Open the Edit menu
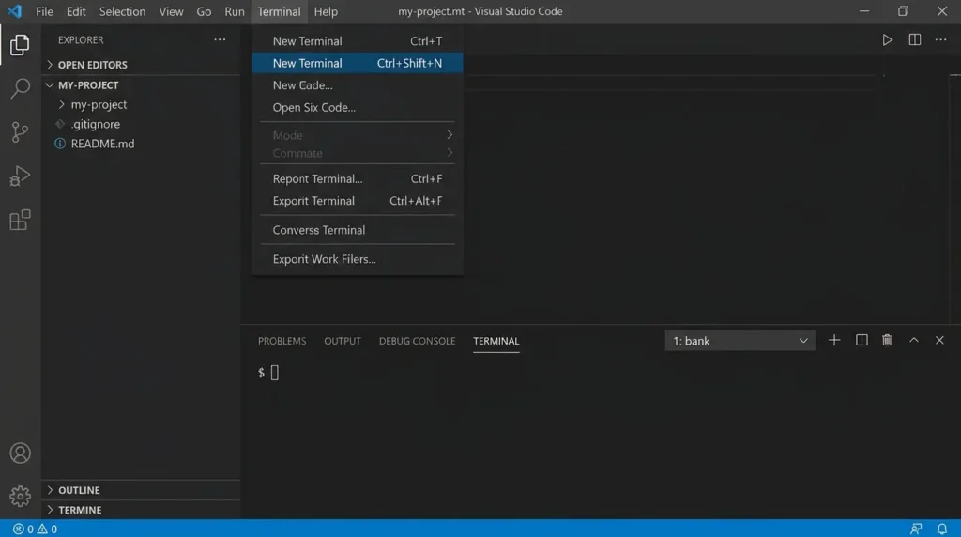 (76, 11)
